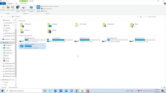Select New Volume (F:) drive
The height and width of the screenshot is (93, 166).
[142, 40]
